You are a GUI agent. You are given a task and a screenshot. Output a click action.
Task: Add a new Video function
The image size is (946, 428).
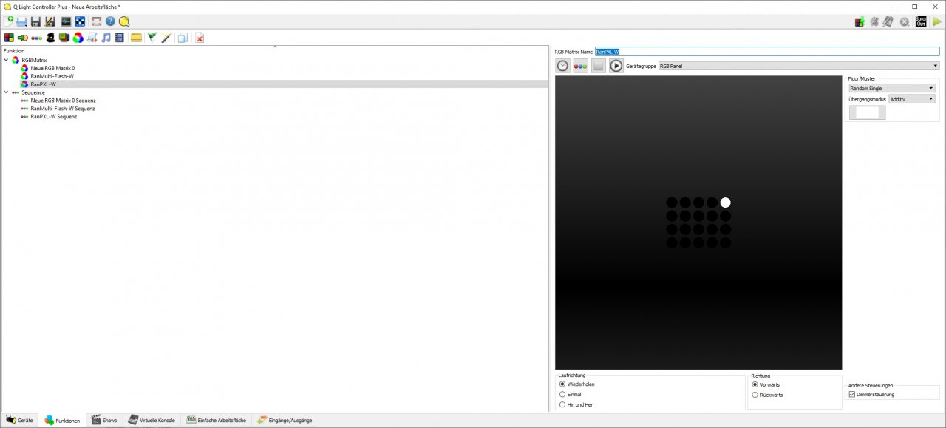[120, 38]
